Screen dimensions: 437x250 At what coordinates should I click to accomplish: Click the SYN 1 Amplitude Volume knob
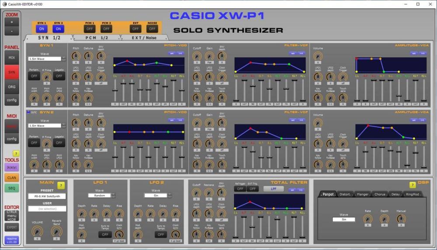pos(318,56)
